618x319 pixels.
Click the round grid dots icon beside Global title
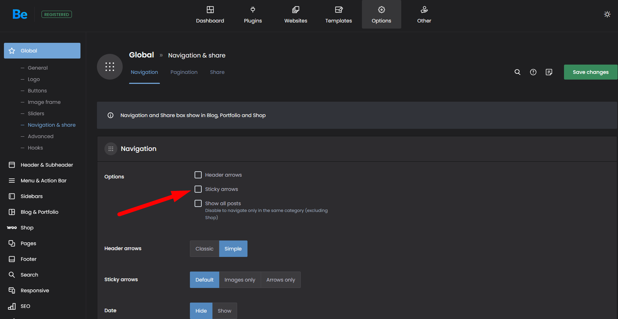coord(110,67)
